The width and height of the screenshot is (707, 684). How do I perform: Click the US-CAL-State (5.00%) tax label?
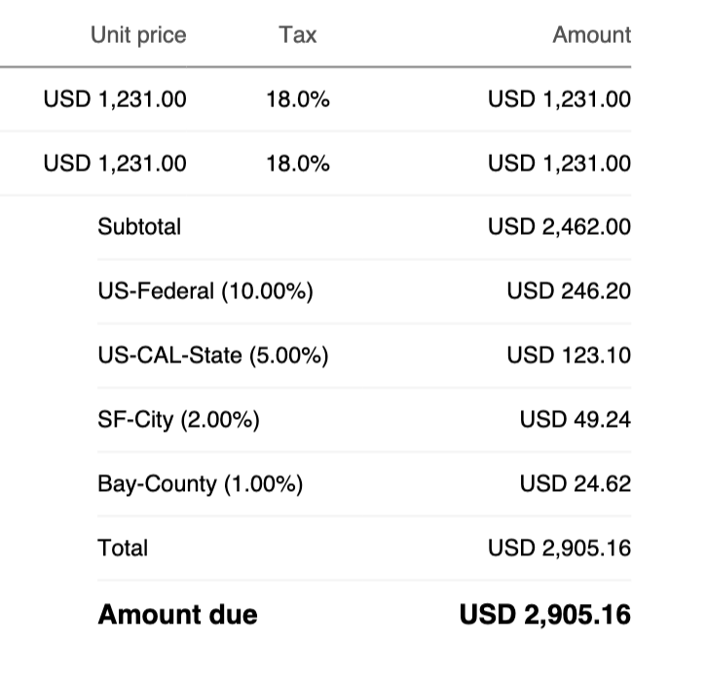tap(213, 356)
